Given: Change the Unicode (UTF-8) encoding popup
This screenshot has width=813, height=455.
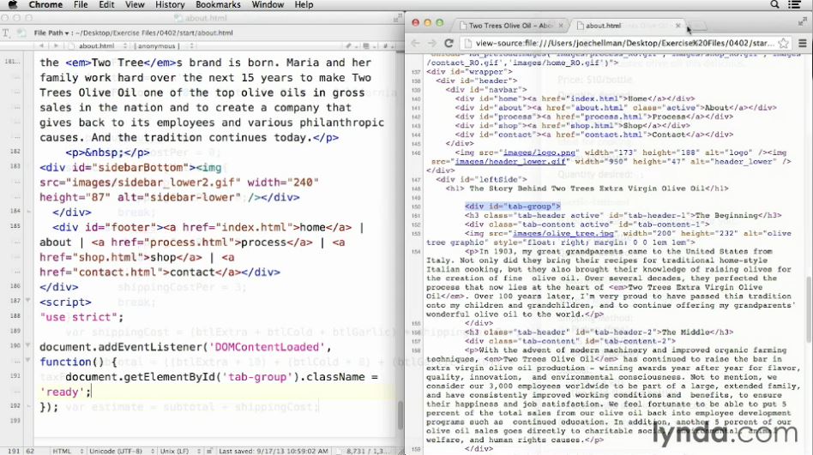Looking at the screenshot, I should pos(123,451).
